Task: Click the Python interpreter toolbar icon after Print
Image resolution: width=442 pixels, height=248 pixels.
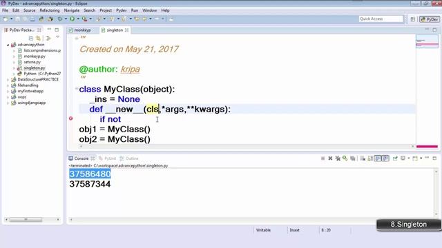Action: (41, 19)
